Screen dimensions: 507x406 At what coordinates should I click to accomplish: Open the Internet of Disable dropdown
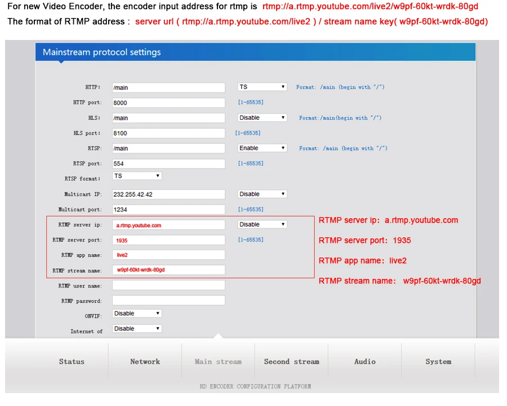pyautogui.click(x=137, y=328)
